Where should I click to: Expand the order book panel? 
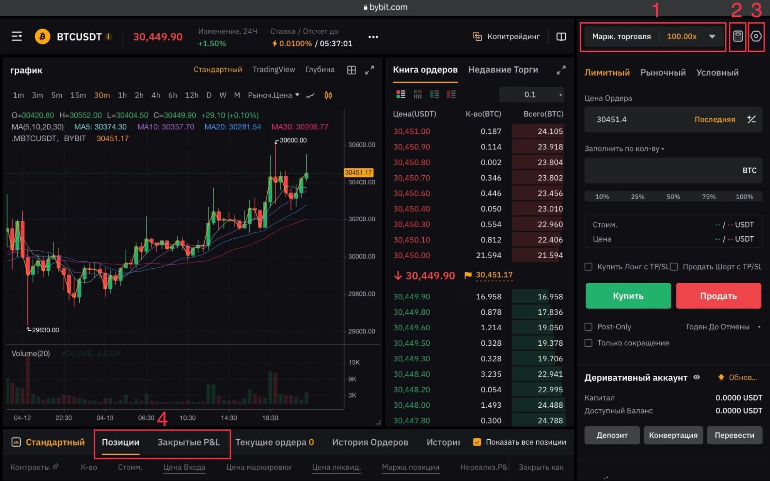(x=561, y=70)
